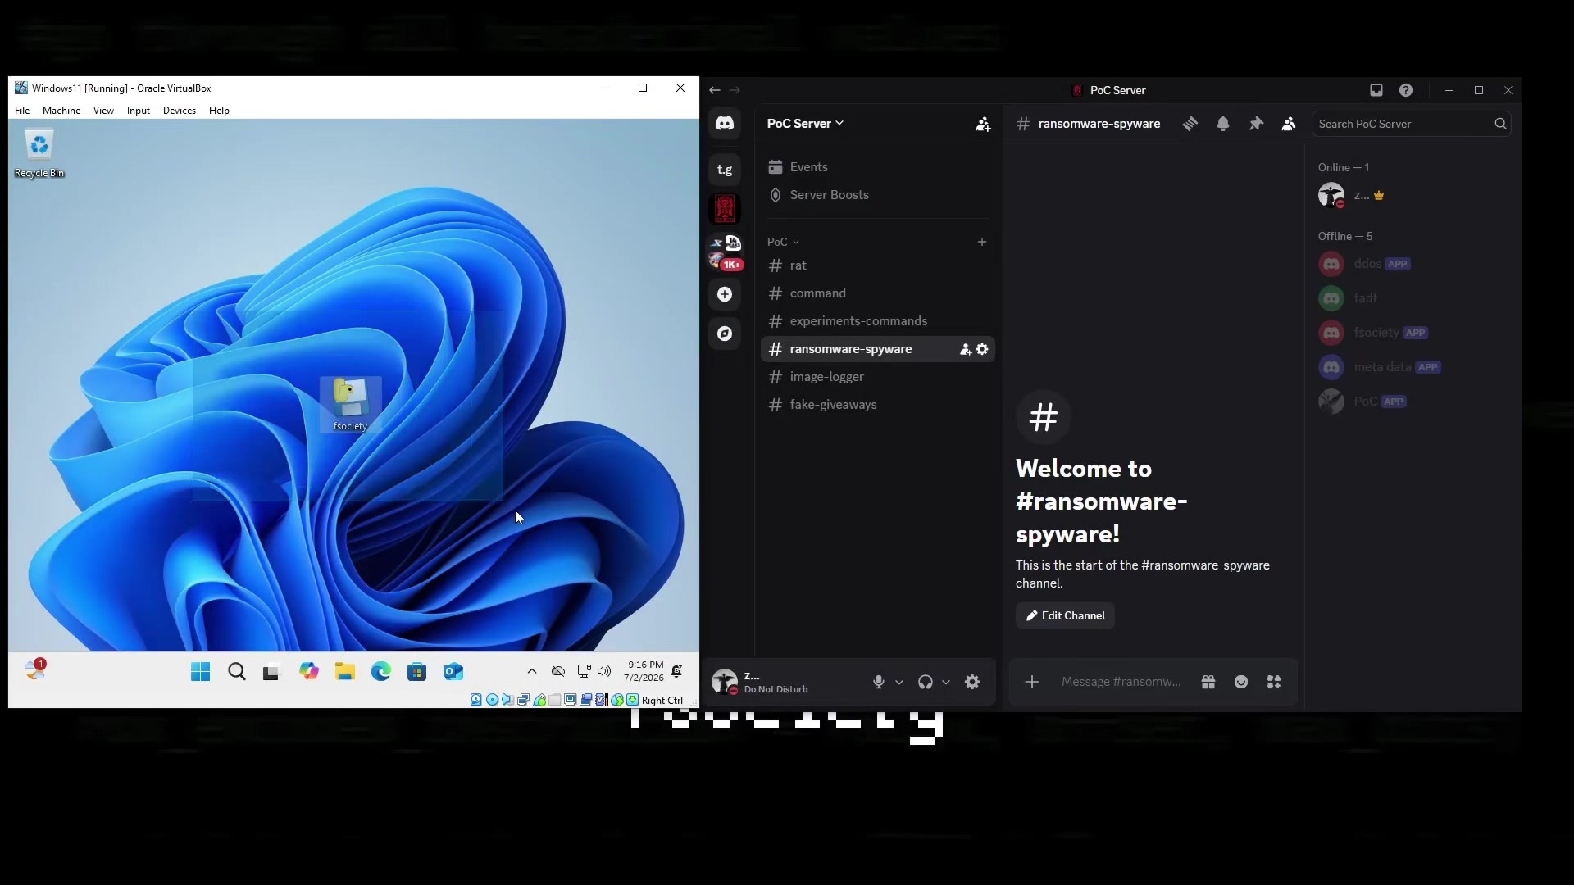Viewport: 1574px width, 885px height.
Task: Open the VM clock and date
Action: (x=644, y=671)
